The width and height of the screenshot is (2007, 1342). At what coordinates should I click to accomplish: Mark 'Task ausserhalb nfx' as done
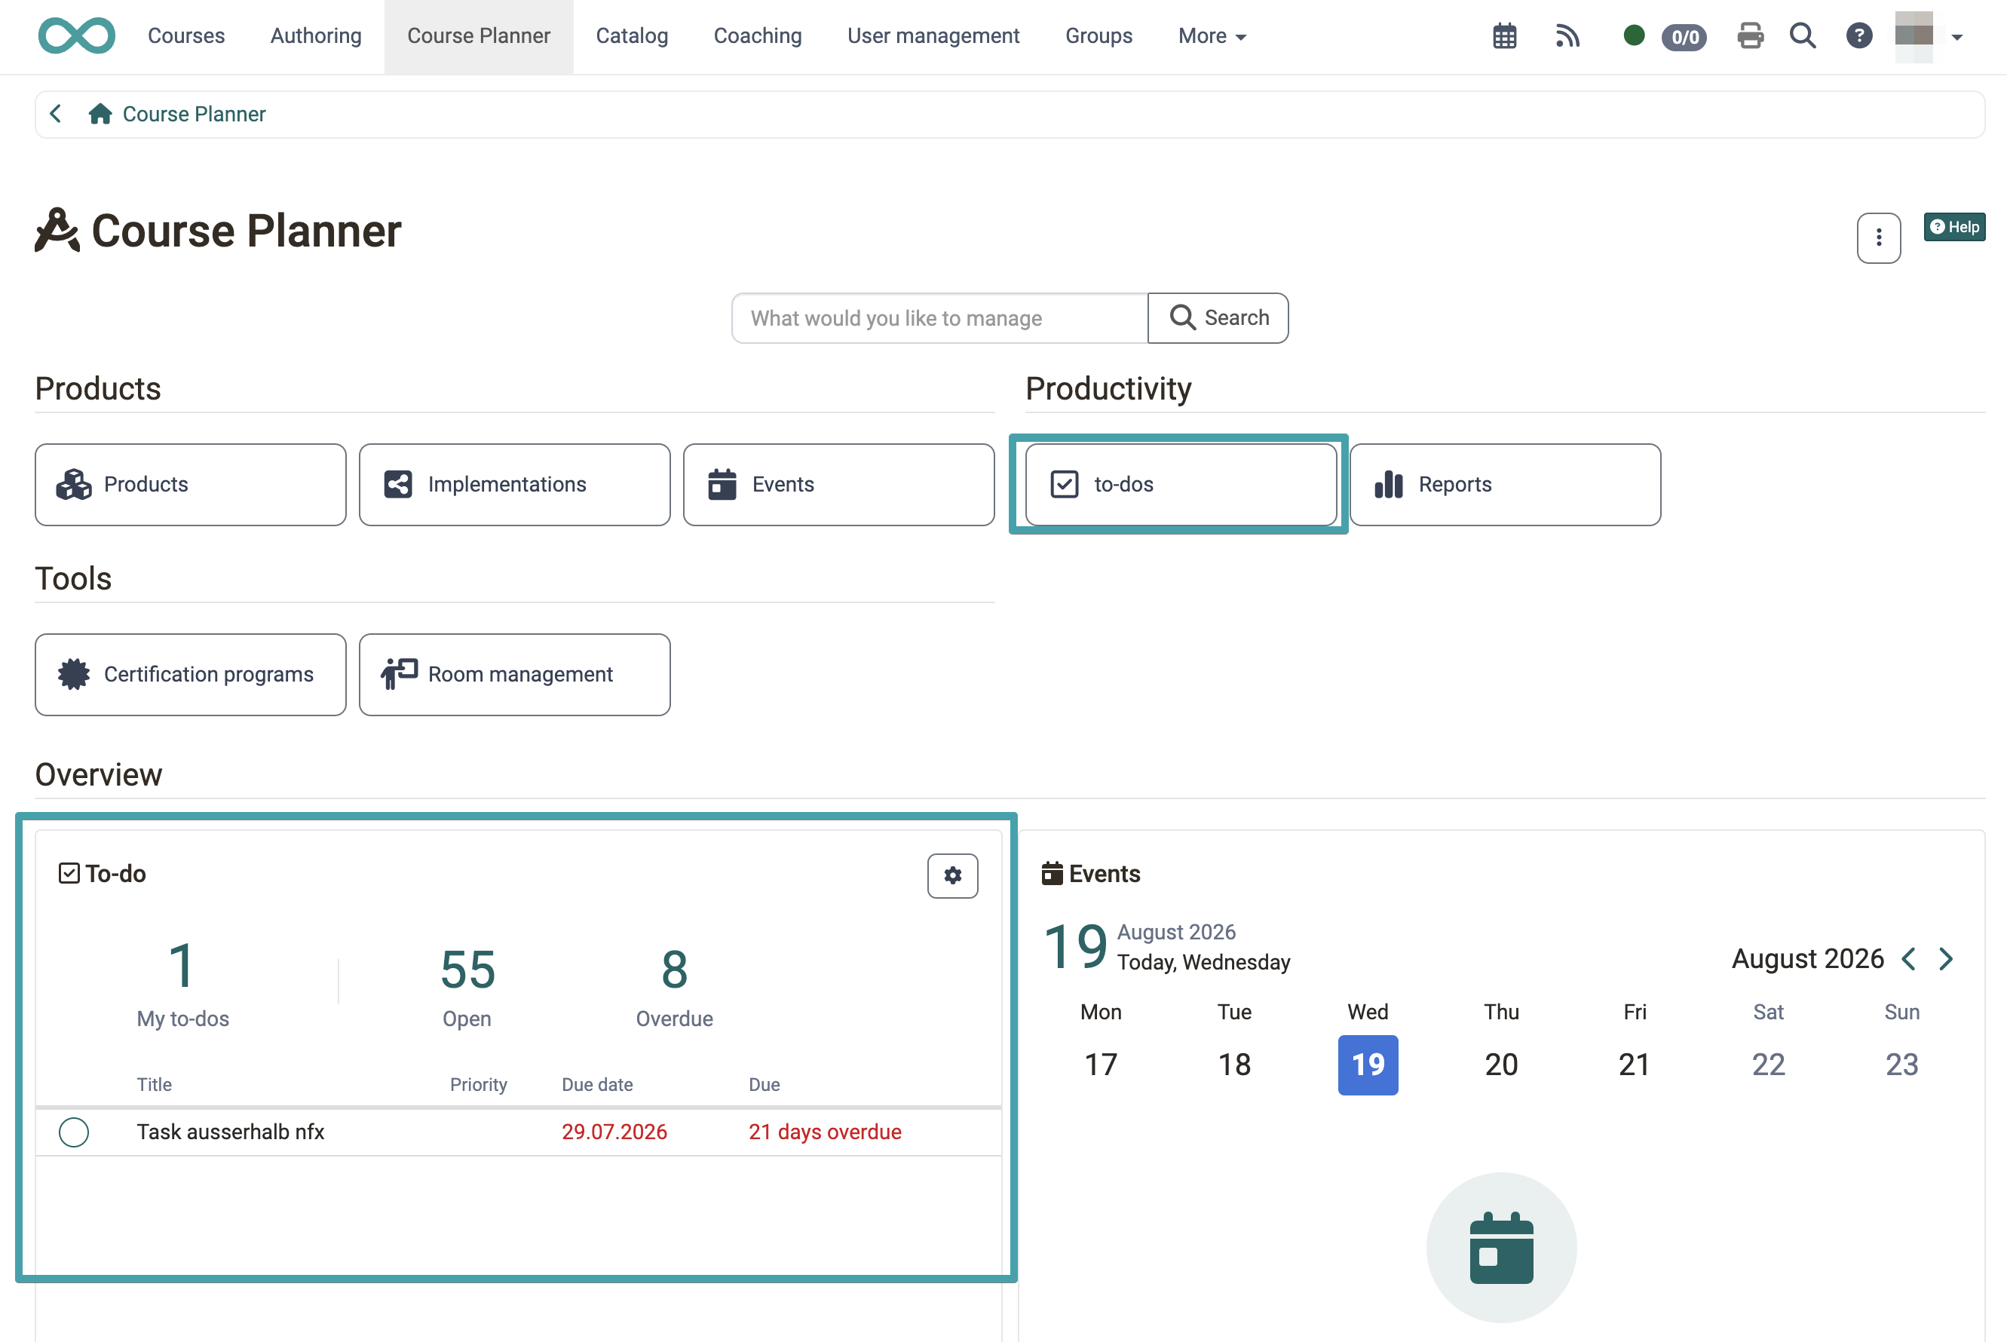(74, 1132)
